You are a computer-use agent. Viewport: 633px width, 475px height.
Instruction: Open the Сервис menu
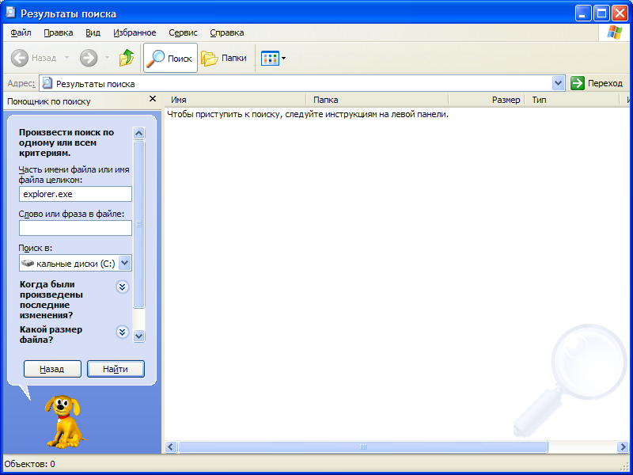tap(183, 32)
